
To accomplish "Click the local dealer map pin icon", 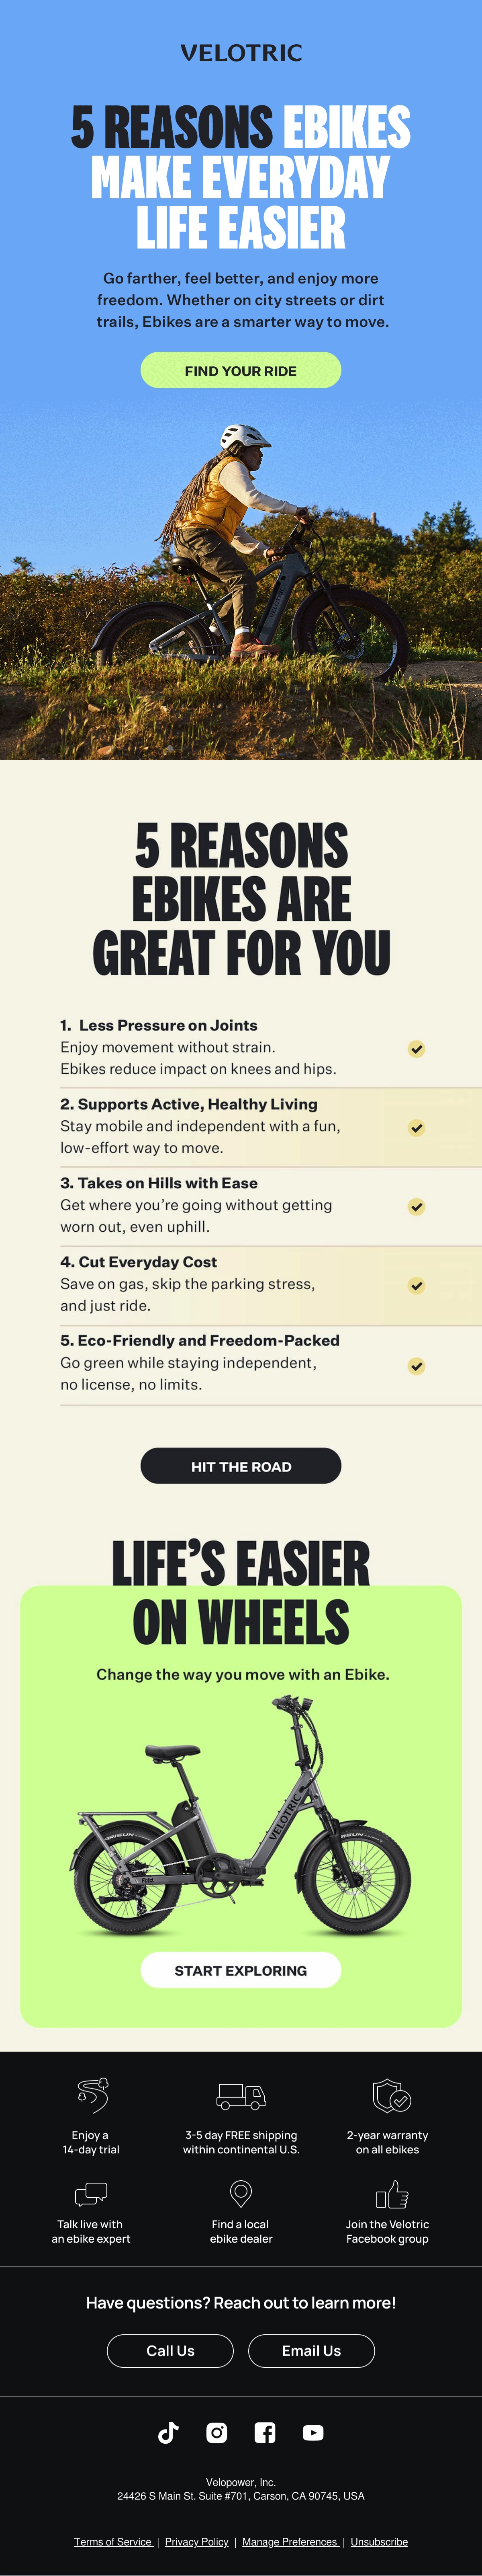I will click(x=241, y=2193).
